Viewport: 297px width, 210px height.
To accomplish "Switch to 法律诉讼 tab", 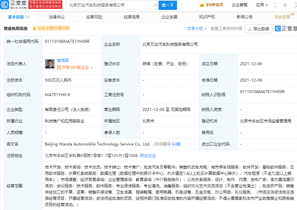I will coord(56,17).
